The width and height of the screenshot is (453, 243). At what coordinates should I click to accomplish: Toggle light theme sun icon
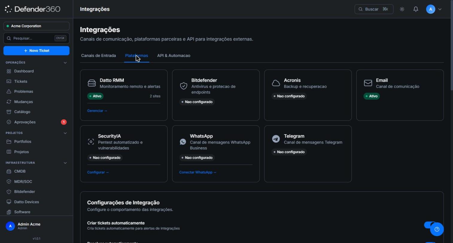pyautogui.click(x=402, y=9)
